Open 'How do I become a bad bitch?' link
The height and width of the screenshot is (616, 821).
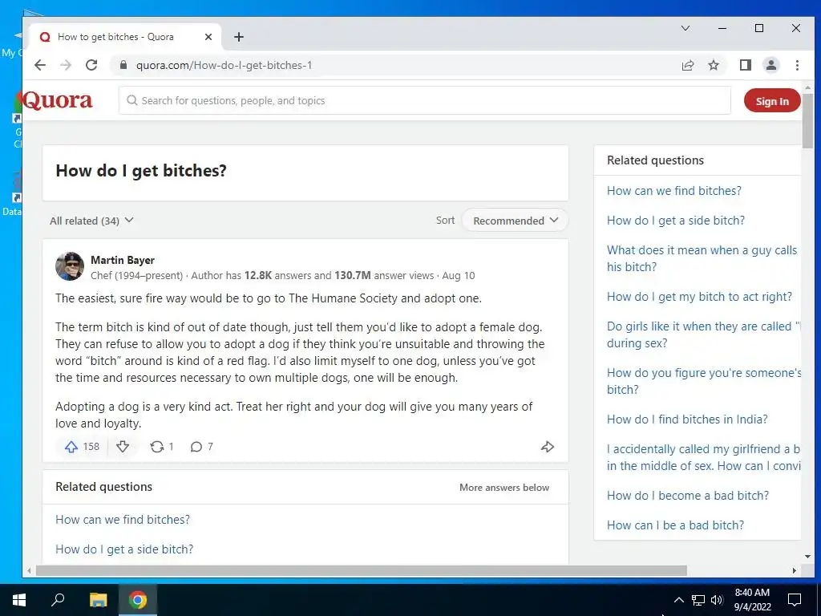[x=687, y=496]
